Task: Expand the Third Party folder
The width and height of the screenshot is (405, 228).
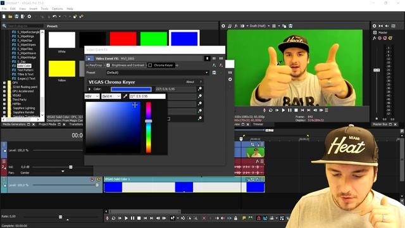Action: (x=4, y=100)
